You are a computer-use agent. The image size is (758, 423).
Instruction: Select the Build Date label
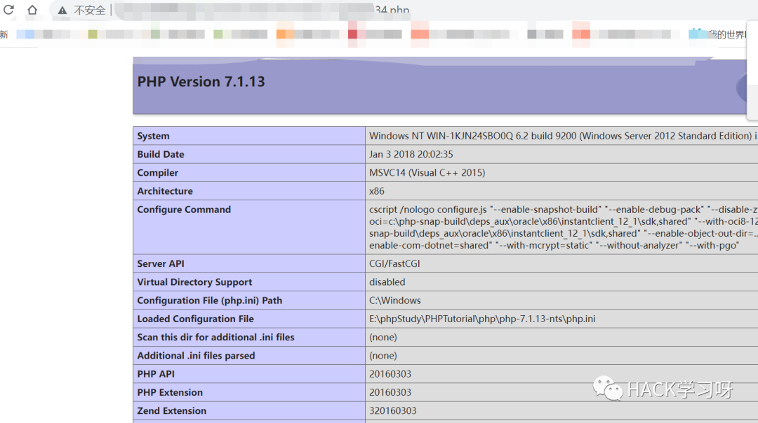pos(161,154)
